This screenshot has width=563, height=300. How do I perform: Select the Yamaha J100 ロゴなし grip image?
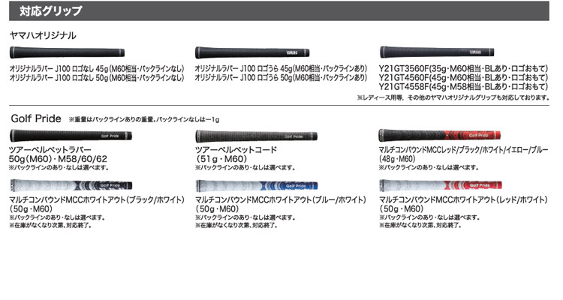tap(67, 52)
